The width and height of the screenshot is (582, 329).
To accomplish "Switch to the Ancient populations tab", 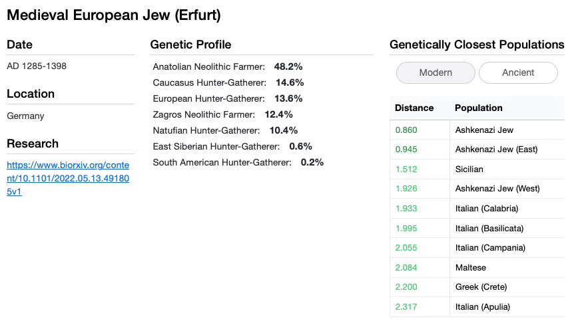I will click(x=518, y=72).
